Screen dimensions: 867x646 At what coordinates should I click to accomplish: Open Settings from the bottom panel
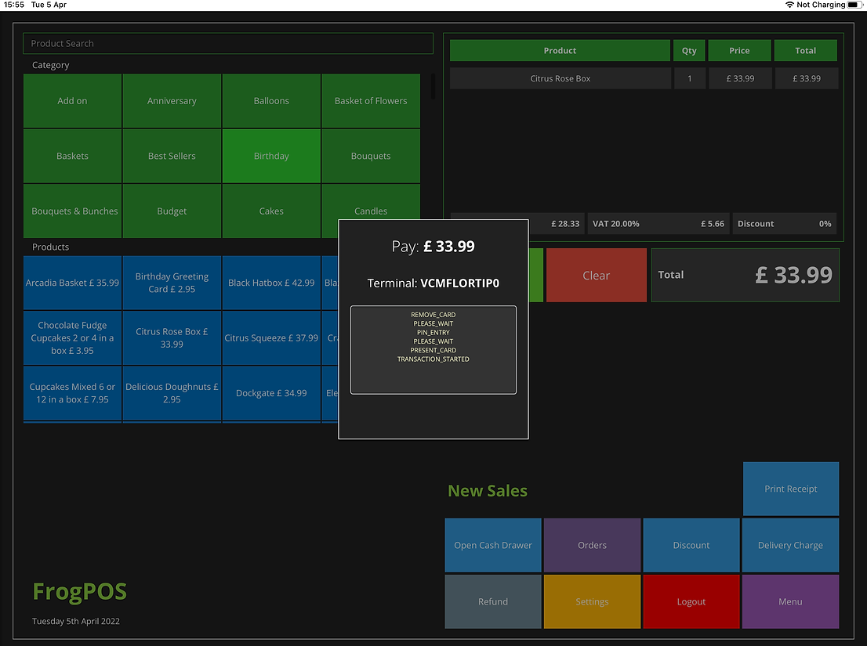tap(592, 601)
